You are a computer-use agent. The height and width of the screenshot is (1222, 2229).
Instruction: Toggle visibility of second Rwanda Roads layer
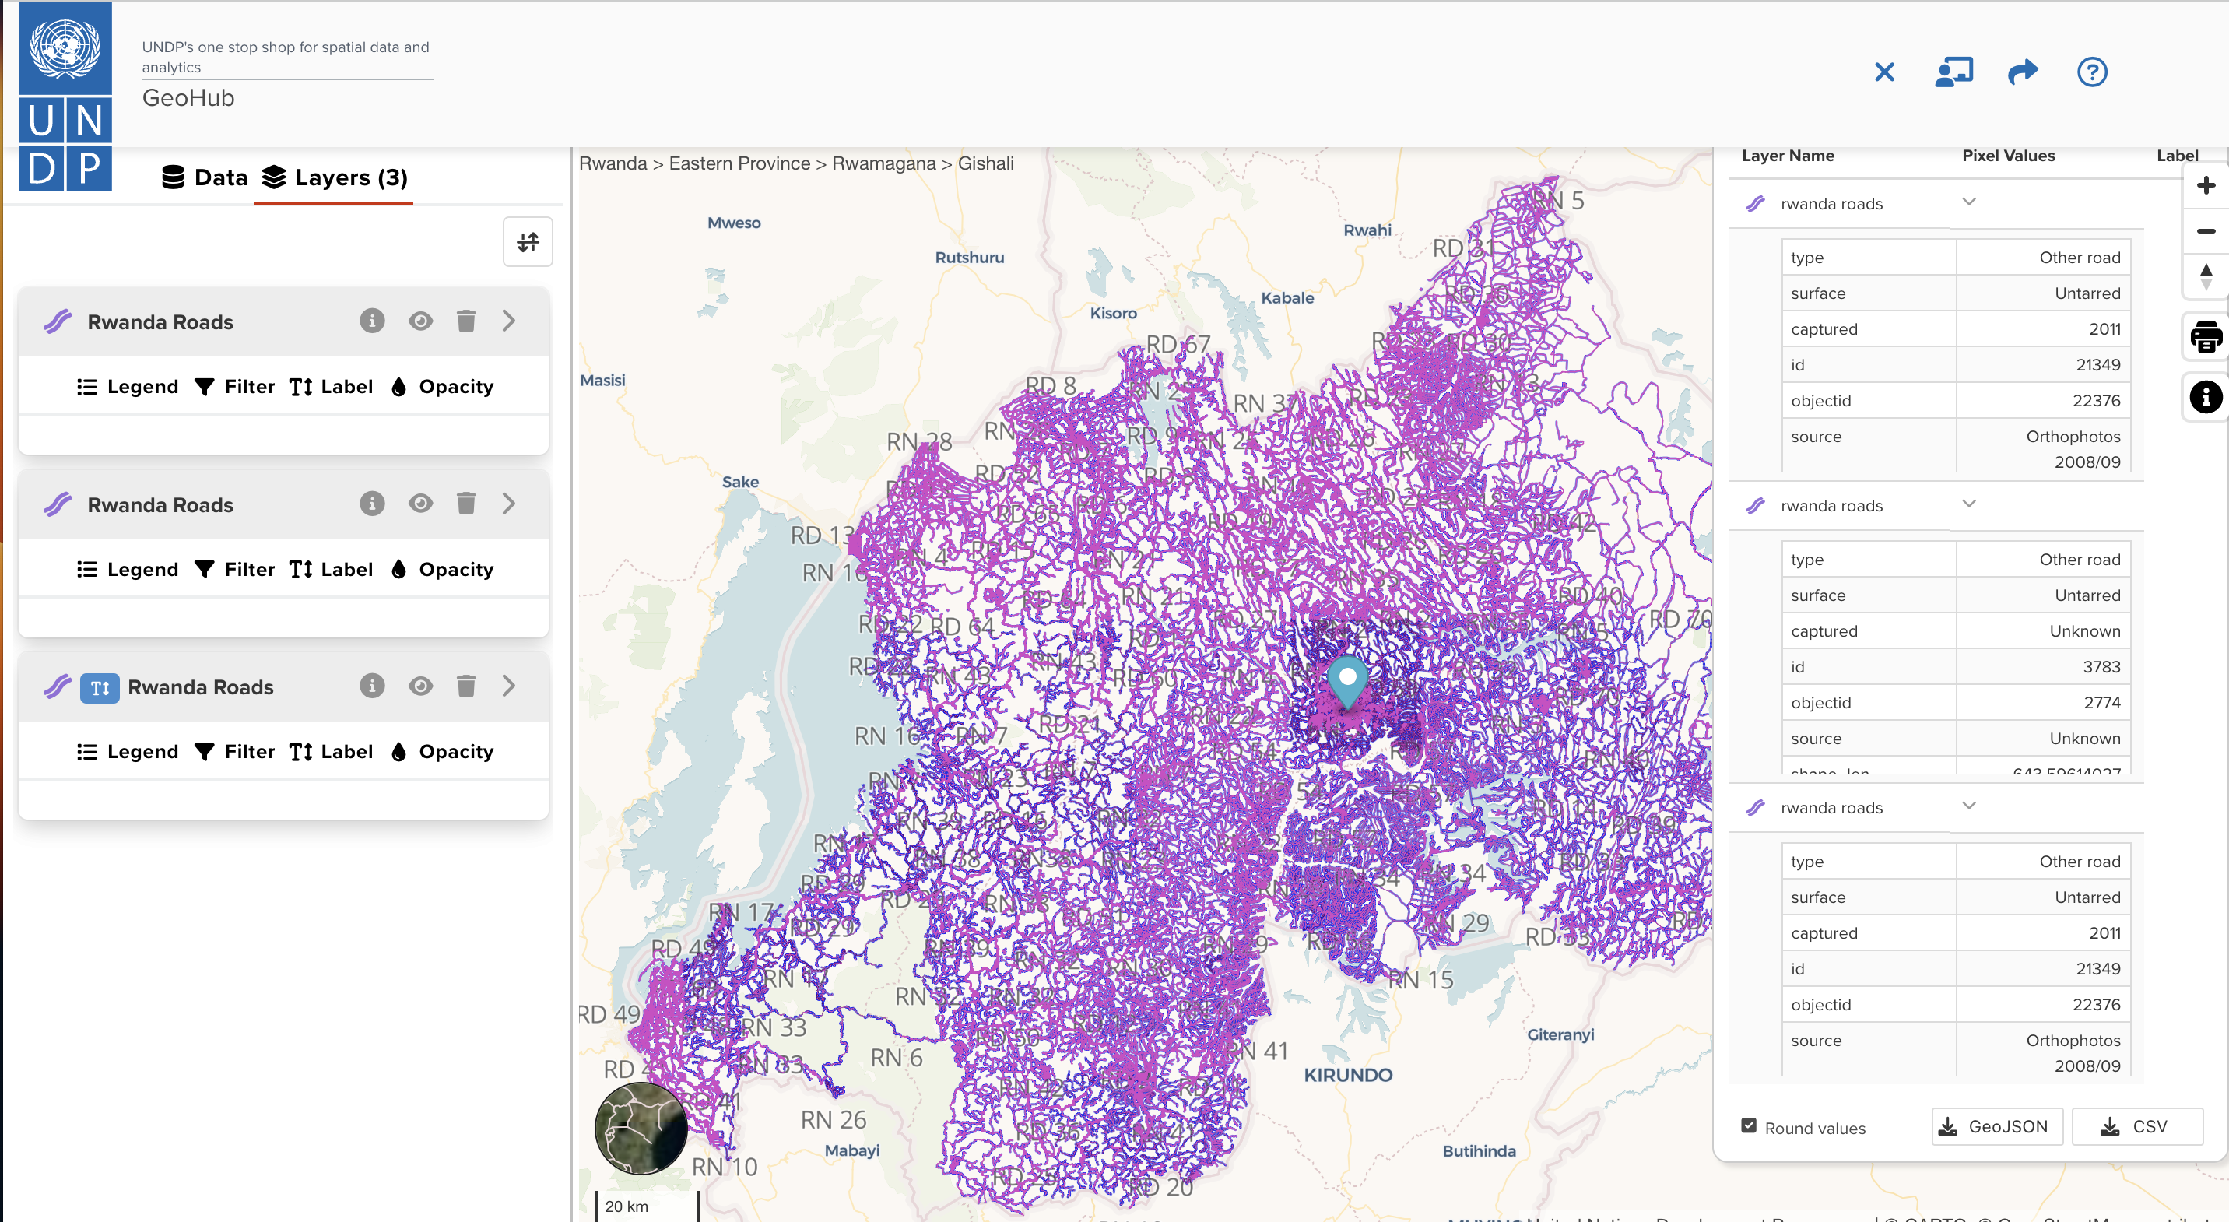(x=420, y=504)
